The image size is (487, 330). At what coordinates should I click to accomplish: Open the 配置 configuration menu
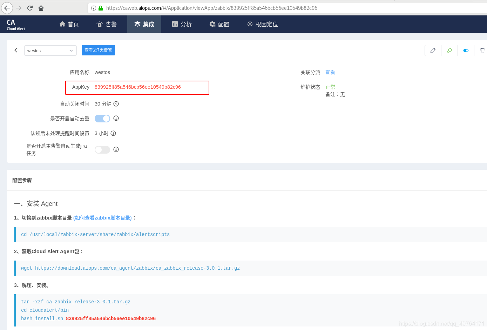pyautogui.click(x=219, y=24)
